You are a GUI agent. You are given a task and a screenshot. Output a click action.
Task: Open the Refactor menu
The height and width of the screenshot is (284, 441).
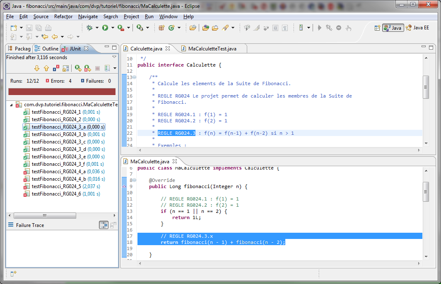(x=63, y=17)
